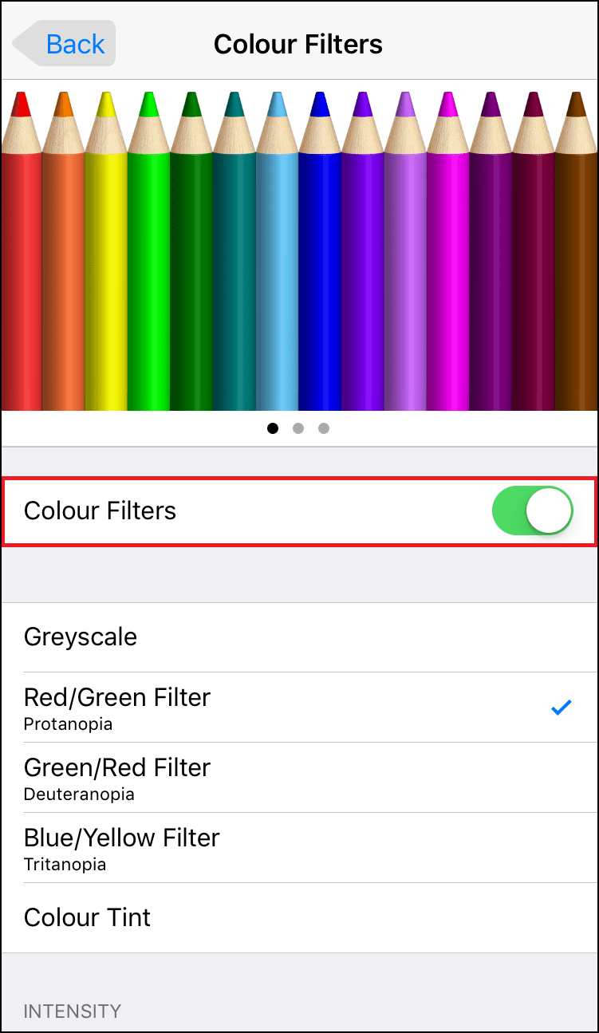Tap the third page indicator dot
The height and width of the screenshot is (1033, 599).
pyautogui.click(x=324, y=428)
